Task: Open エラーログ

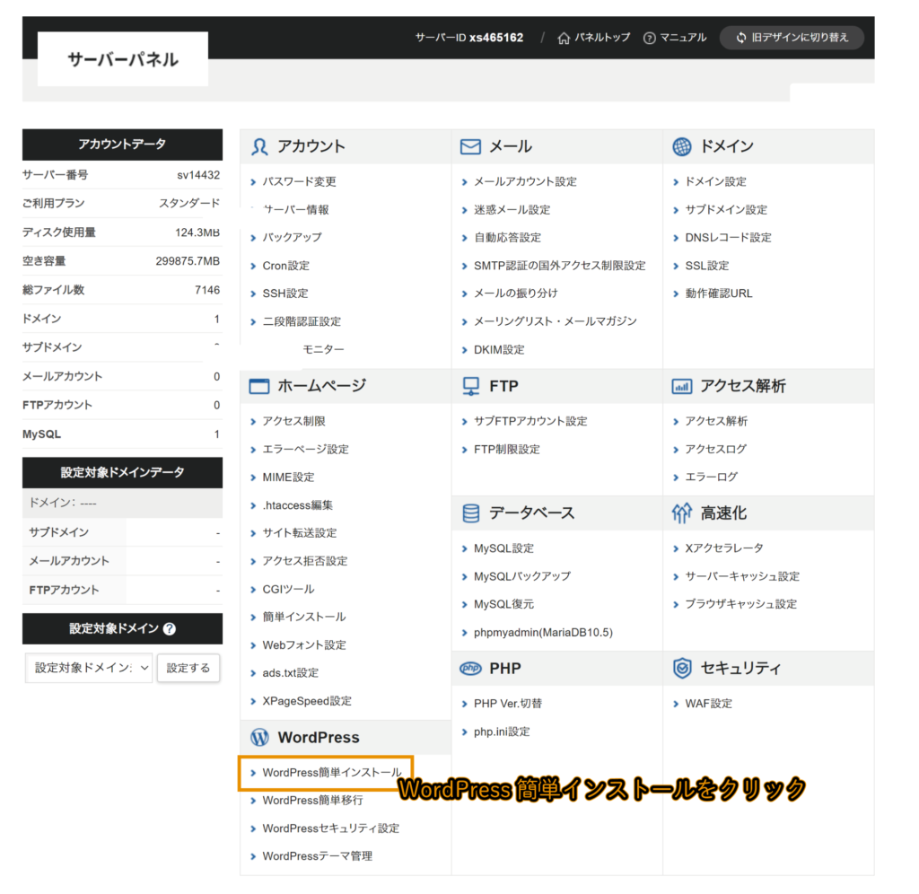Action: point(711,478)
